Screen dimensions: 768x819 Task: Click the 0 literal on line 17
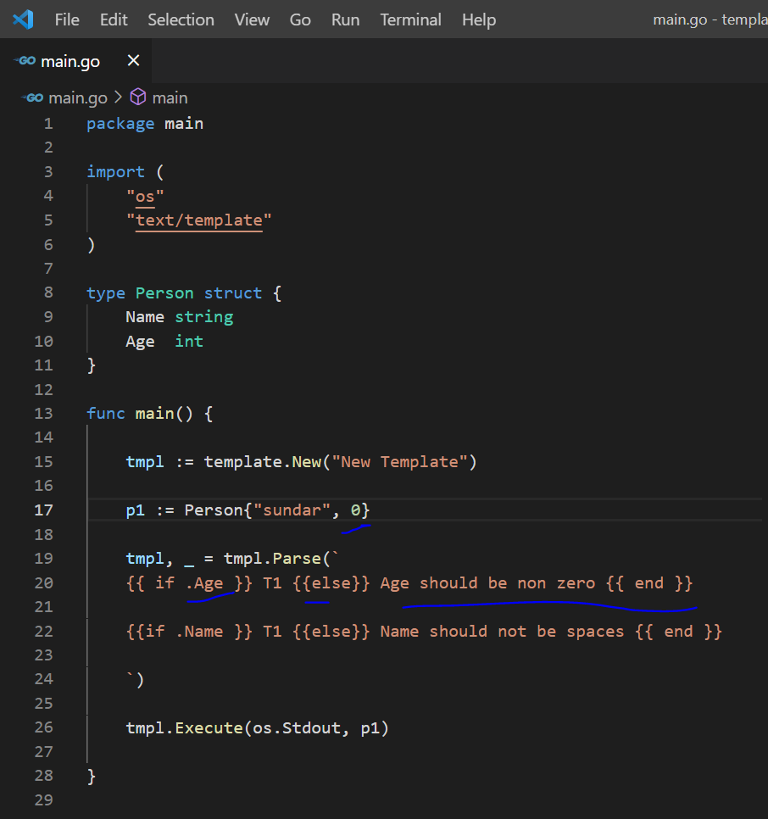355,510
